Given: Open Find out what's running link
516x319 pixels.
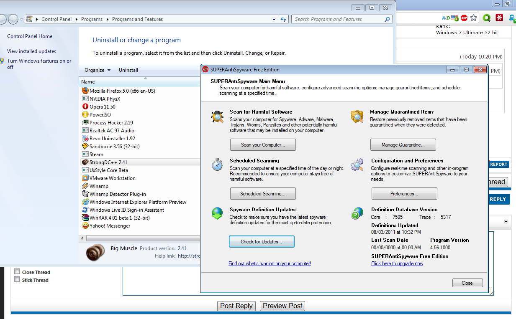Looking at the screenshot, I should 270,263.
